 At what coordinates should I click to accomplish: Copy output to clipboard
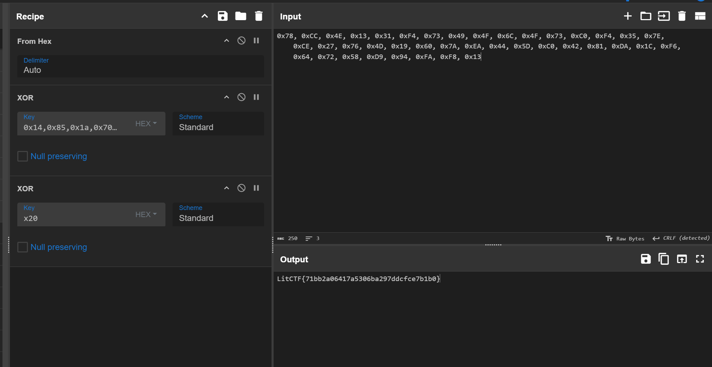(664, 259)
